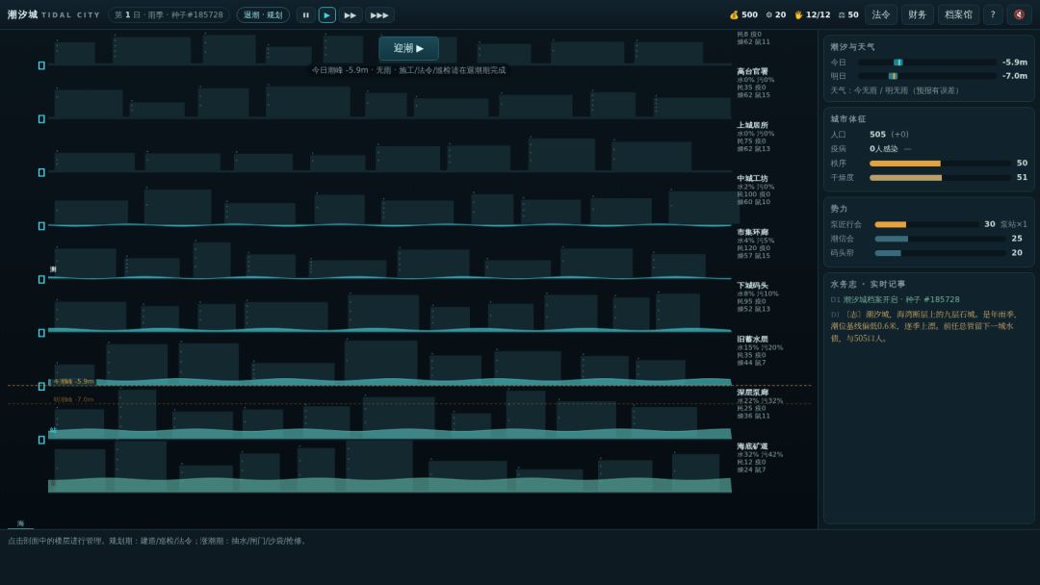Screen dimensions: 1040x585
Task: Click the 干燥度 dryness progress bar
Action: (940, 178)
